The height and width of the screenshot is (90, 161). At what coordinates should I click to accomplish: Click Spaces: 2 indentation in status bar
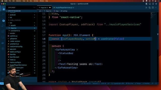pyautogui.click(x=96, y=83)
